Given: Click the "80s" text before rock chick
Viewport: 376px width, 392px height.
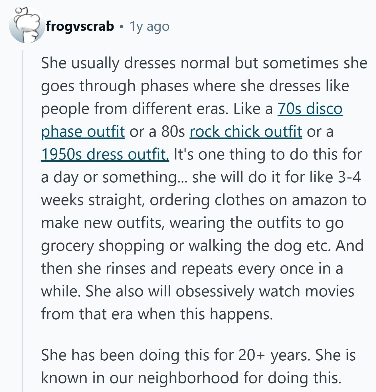Looking at the screenshot, I should pyautogui.click(x=173, y=132).
